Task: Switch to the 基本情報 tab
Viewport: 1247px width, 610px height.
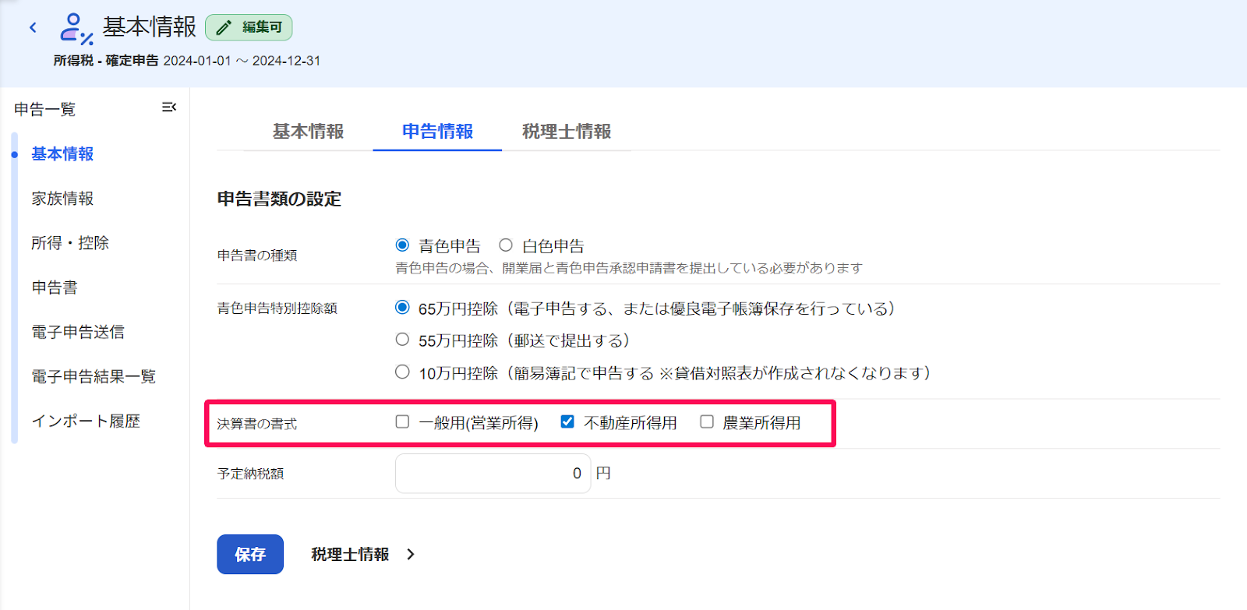Action: click(308, 132)
